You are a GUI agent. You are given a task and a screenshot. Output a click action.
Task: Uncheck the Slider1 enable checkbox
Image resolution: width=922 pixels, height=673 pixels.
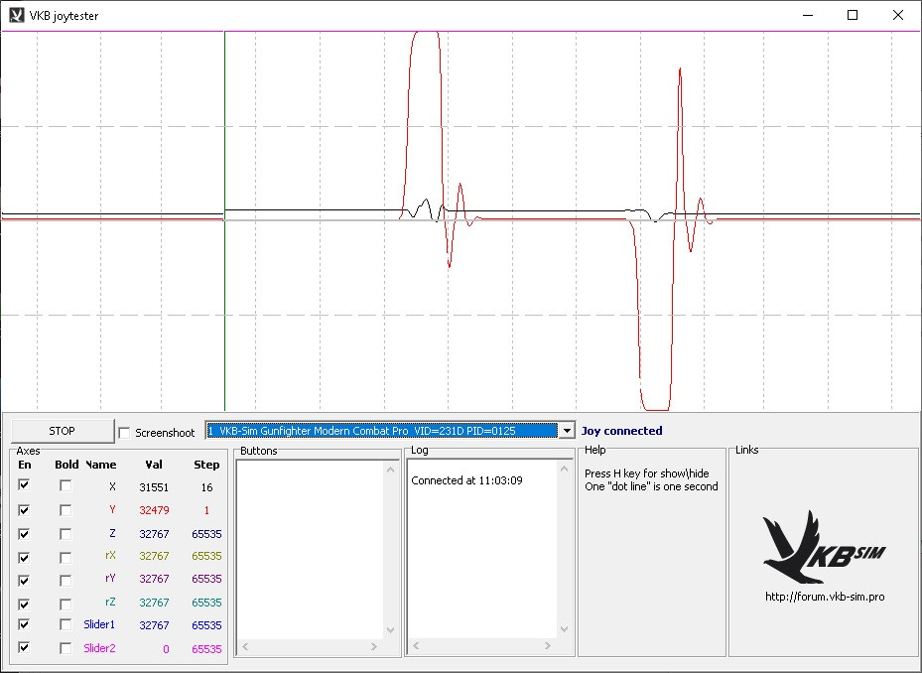pos(24,624)
